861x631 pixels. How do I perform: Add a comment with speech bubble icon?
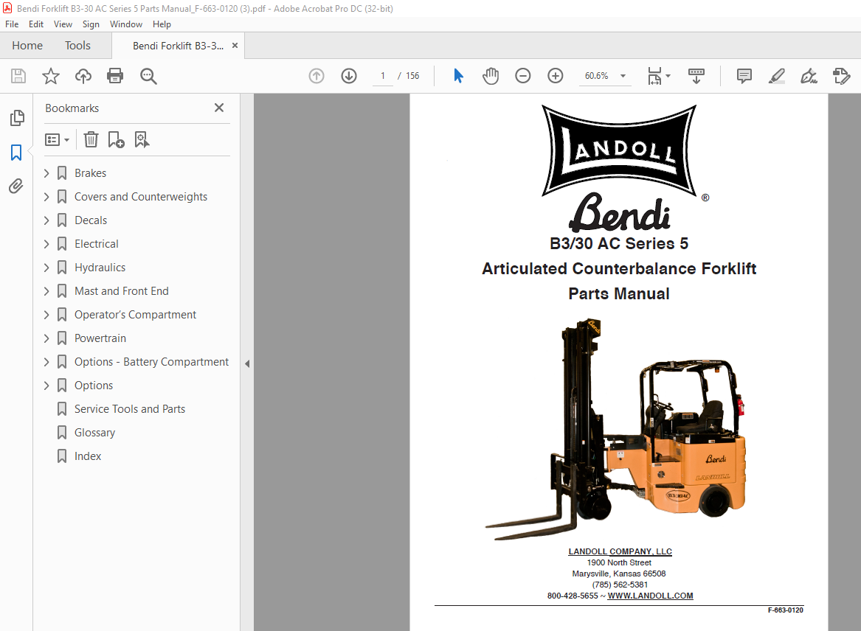(x=744, y=76)
